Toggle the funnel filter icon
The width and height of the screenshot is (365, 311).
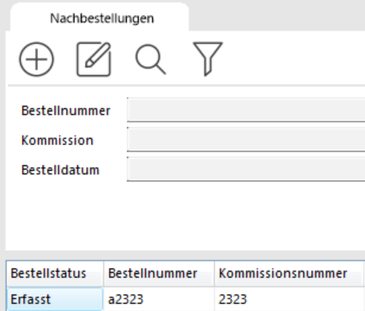coord(208,59)
